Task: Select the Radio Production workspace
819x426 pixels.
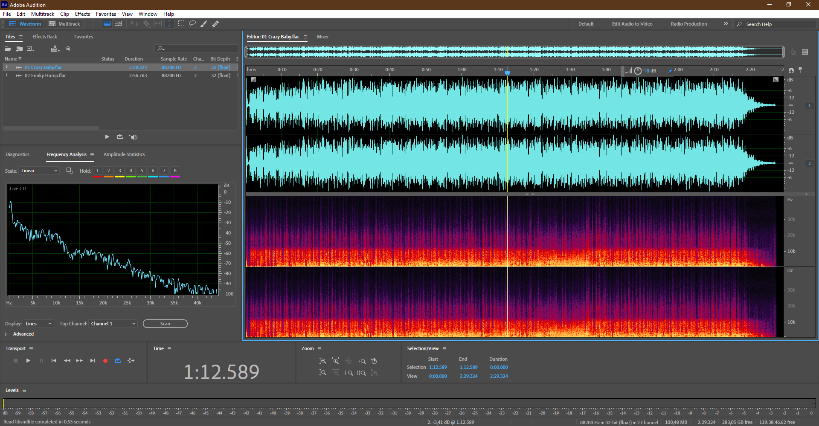Action: coord(688,24)
